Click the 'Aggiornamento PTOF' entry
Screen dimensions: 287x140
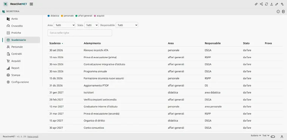165,85
